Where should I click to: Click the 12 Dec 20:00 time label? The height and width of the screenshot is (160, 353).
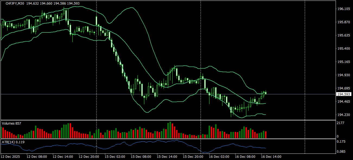coord(89,157)
